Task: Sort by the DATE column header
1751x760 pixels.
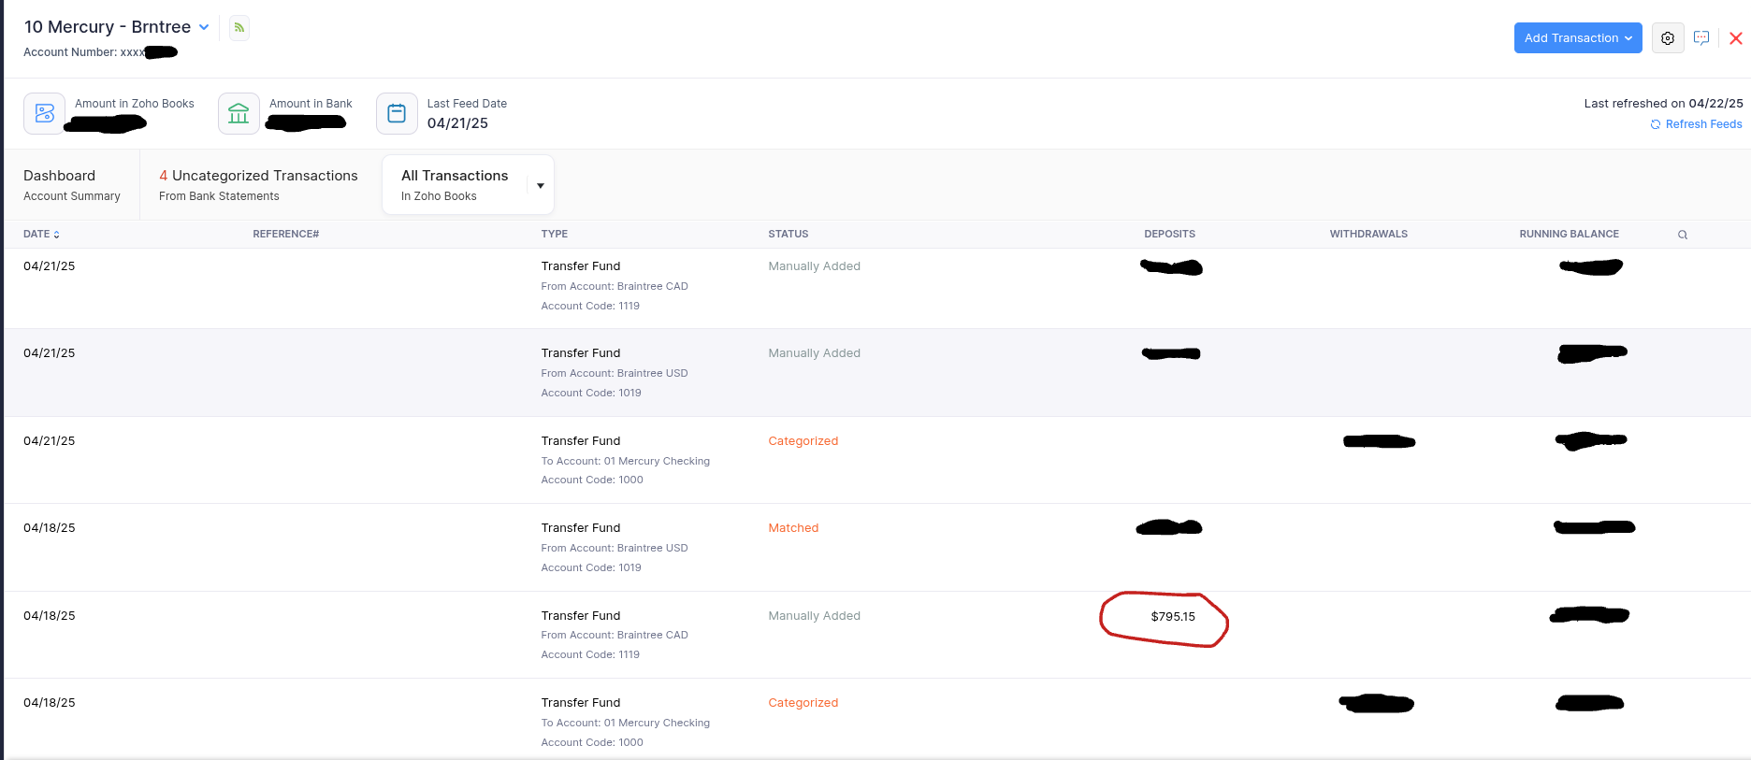Action: pos(41,235)
